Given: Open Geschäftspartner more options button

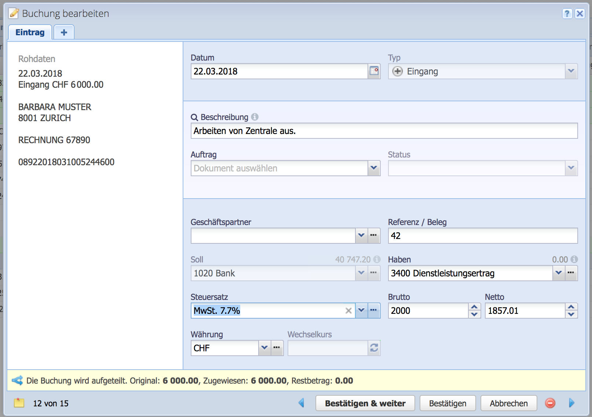Looking at the screenshot, I should tap(373, 235).
